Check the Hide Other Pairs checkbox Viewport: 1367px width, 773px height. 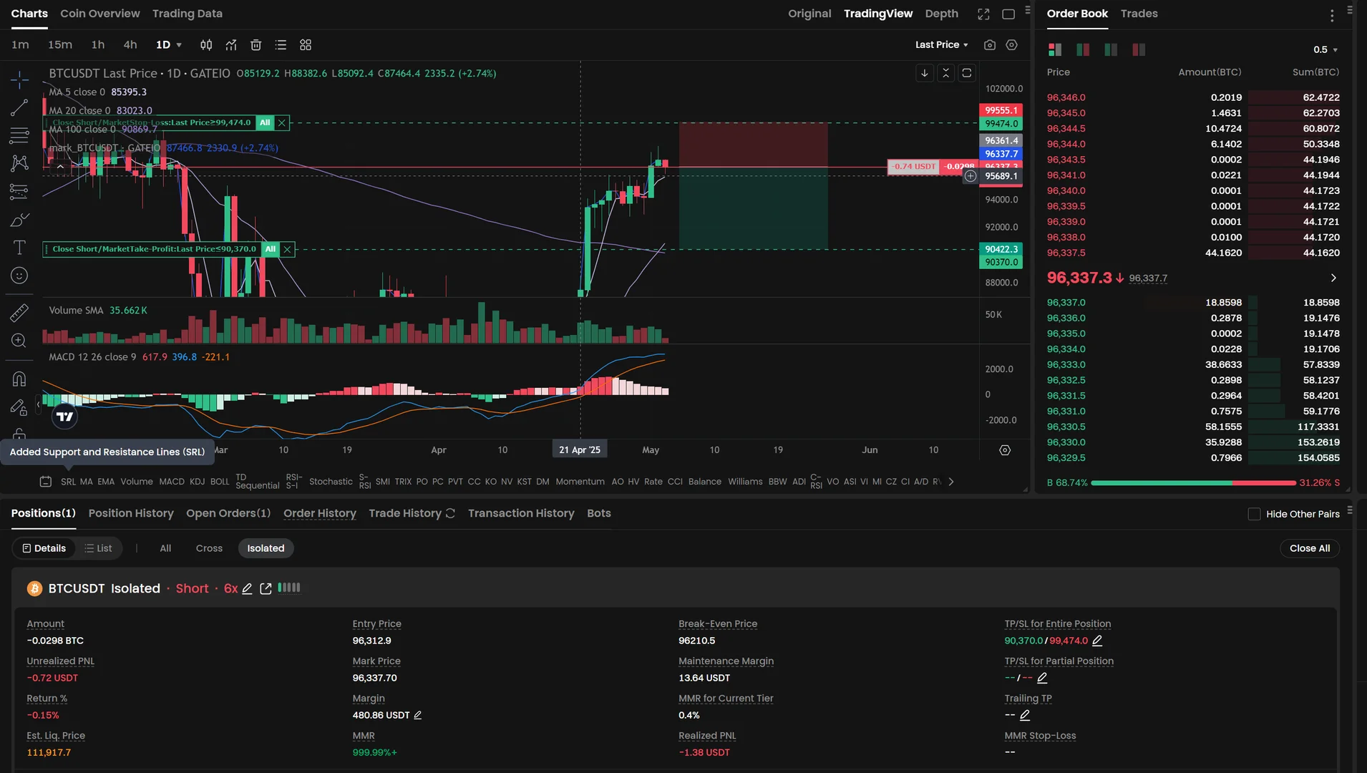click(1254, 515)
